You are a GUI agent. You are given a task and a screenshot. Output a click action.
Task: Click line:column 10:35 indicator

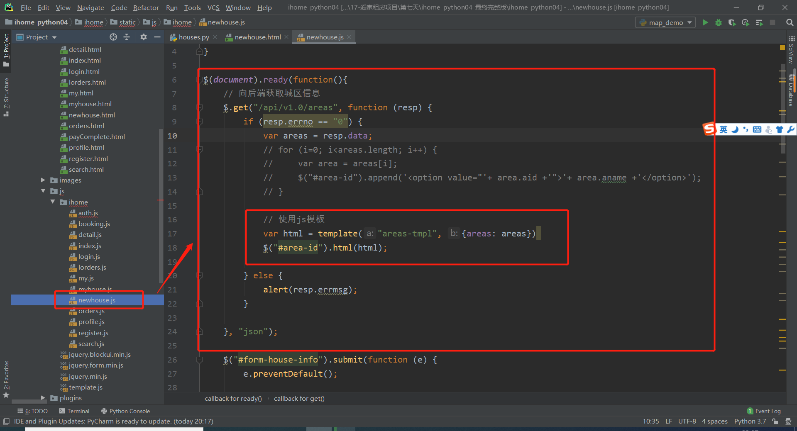point(650,421)
